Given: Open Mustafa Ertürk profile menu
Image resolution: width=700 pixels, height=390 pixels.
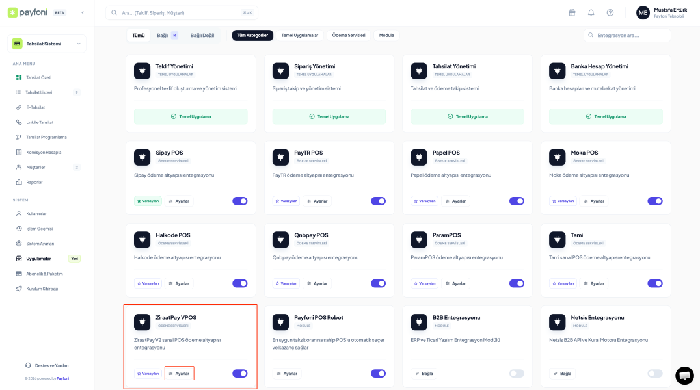Looking at the screenshot, I should 661,12.
